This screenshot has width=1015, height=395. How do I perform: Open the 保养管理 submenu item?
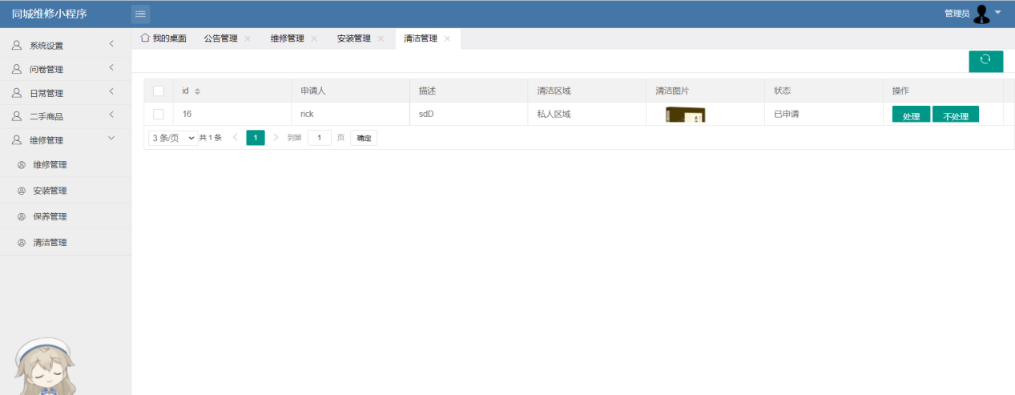pyautogui.click(x=66, y=216)
